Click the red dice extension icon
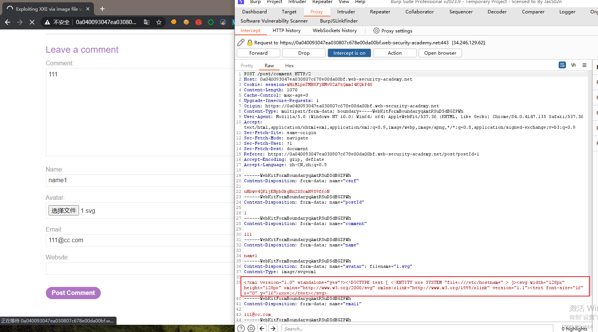The width and height of the screenshot is (598, 332). tap(199, 22)
